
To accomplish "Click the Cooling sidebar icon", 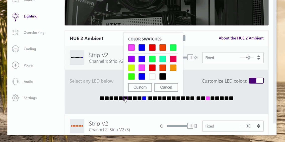I will click(16, 49).
